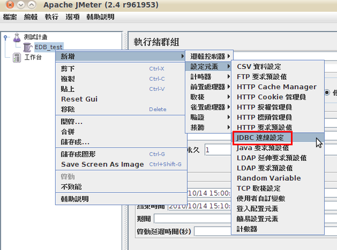Viewport: 337px width, 250px height.
Task: Add HTTP Cookie 管理員 element
Action: click(277, 97)
